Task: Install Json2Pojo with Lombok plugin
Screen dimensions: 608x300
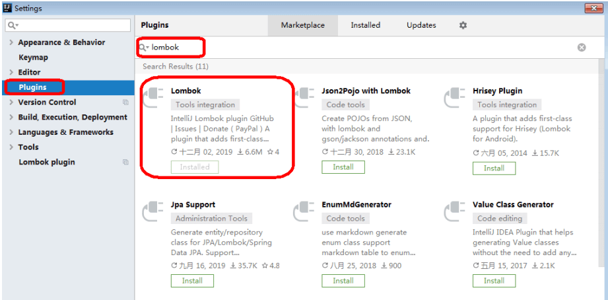Action: (343, 167)
